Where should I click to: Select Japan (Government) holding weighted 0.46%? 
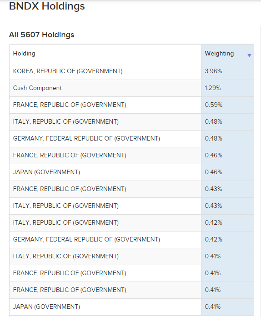pos(46,172)
